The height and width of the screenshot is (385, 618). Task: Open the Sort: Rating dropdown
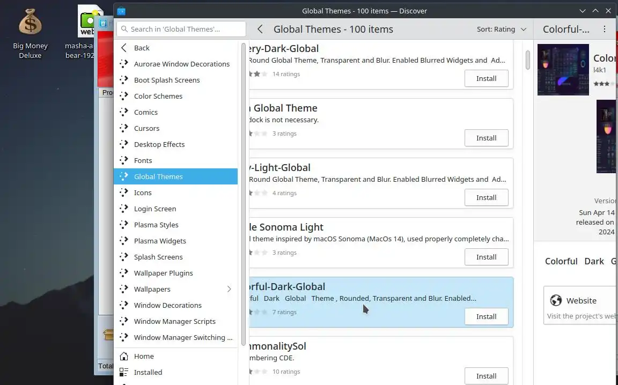501,29
